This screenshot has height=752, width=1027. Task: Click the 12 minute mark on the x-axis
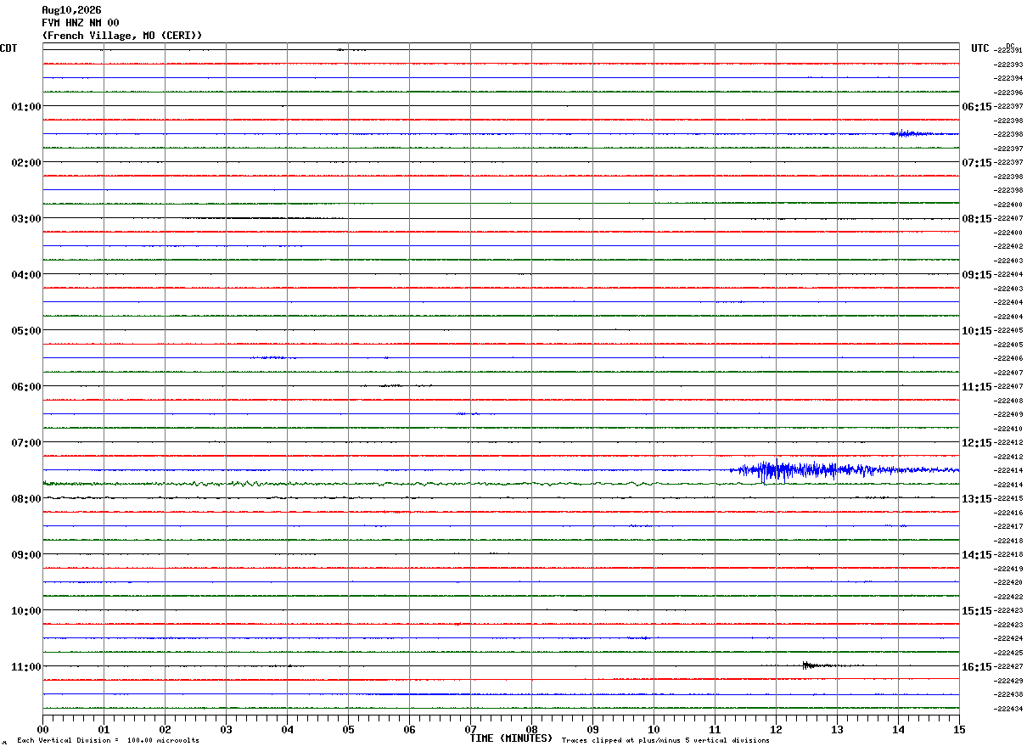[776, 729]
